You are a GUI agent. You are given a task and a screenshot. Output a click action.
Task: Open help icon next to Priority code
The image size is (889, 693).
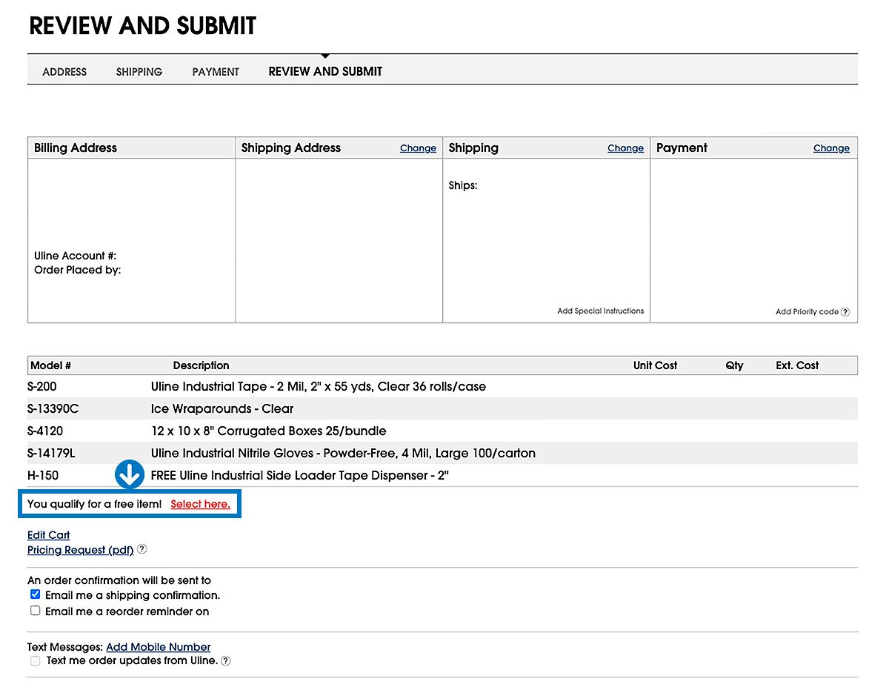pos(845,312)
